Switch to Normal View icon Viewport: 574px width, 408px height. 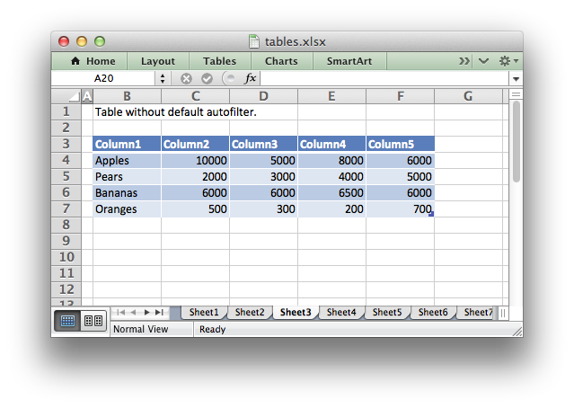pyautogui.click(x=67, y=321)
